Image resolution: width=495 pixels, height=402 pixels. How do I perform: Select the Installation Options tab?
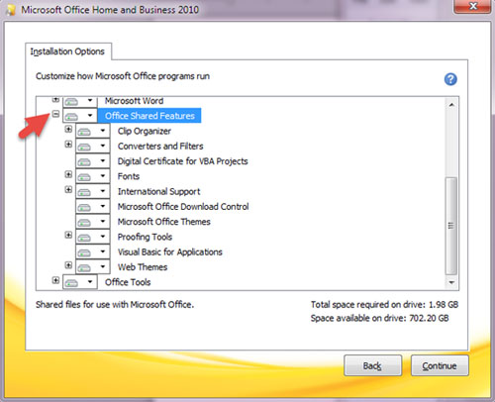68,51
